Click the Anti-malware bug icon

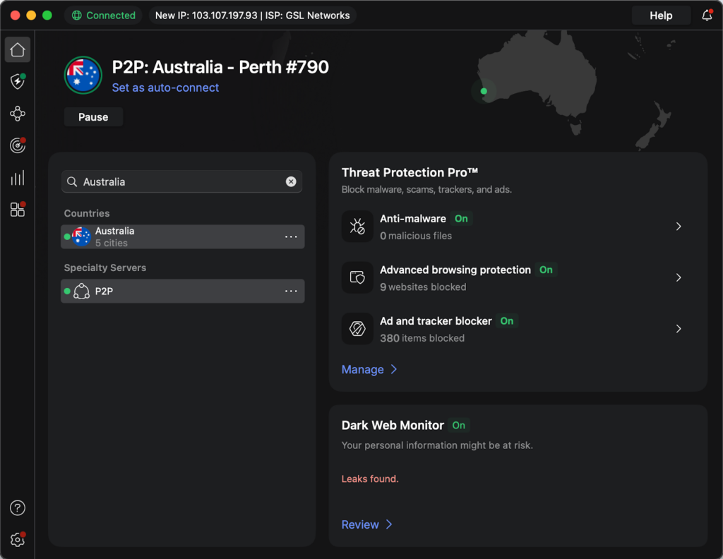coord(357,227)
